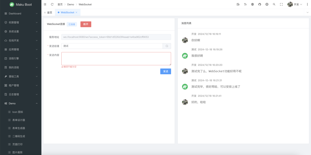Image resolution: width=311 pixels, height=155 pixels.
Task: Switch to the 首页 tab
Action: tap(48, 12)
